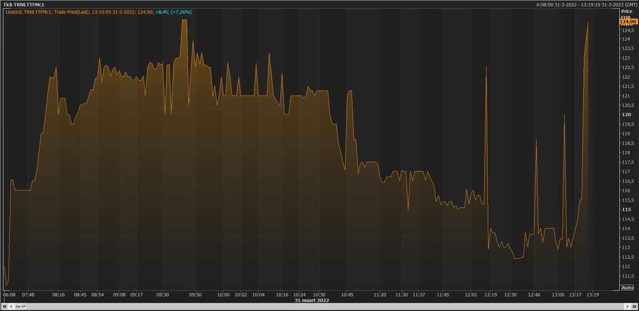Toggle the Auto scale button

tap(627, 288)
